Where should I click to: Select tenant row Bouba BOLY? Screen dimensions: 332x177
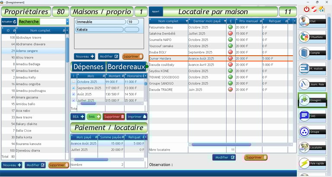coord(221,52)
